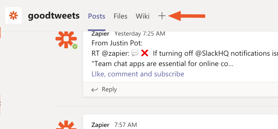Open the Files tab
Screen dimensions: 278x129
pyautogui.click(x=120, y=16)
